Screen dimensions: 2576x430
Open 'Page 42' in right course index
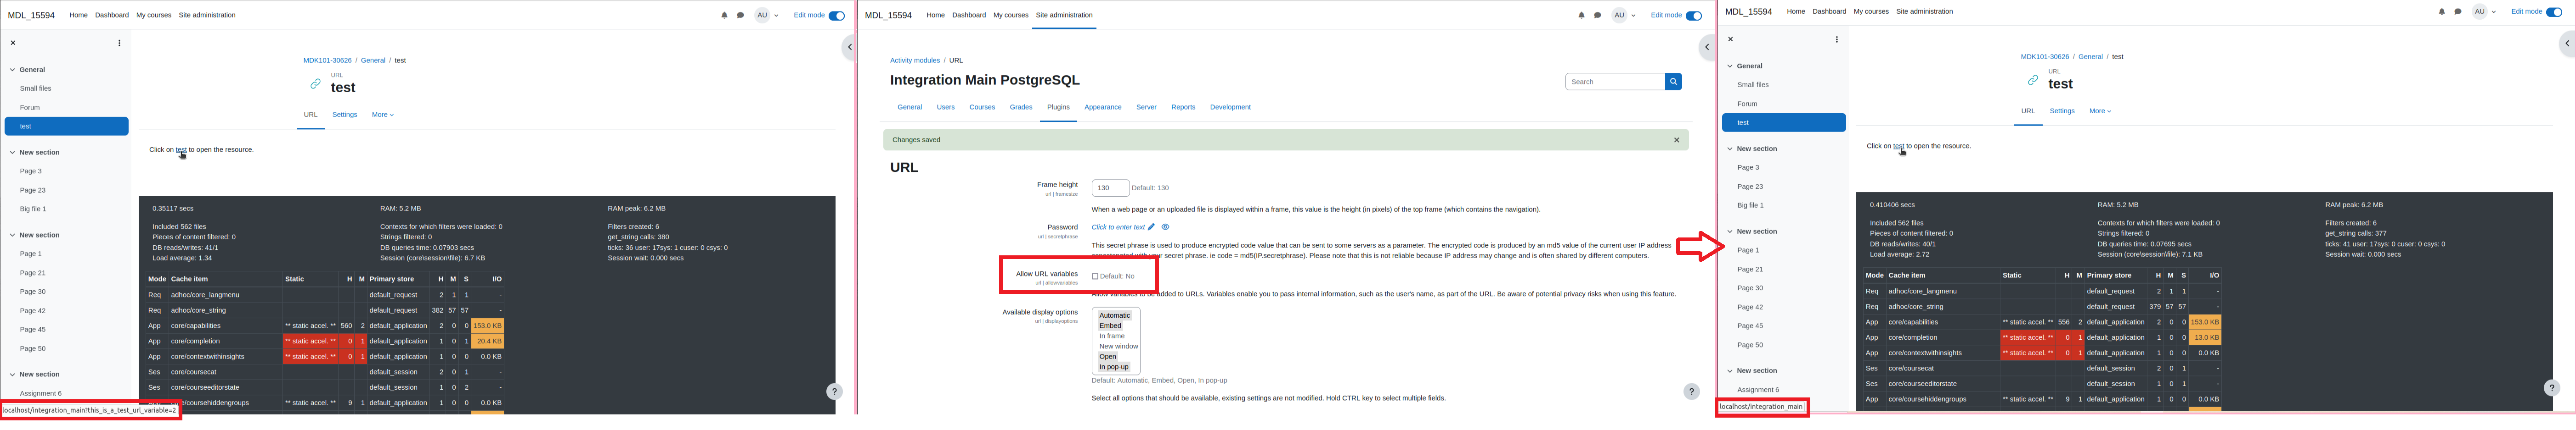(x=1750, y=307)
